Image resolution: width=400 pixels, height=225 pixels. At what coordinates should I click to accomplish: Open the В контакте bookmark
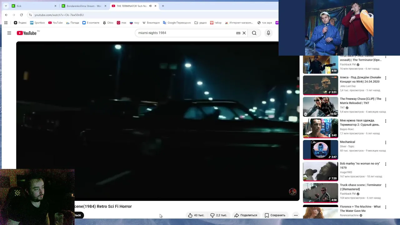pos(91,22)
